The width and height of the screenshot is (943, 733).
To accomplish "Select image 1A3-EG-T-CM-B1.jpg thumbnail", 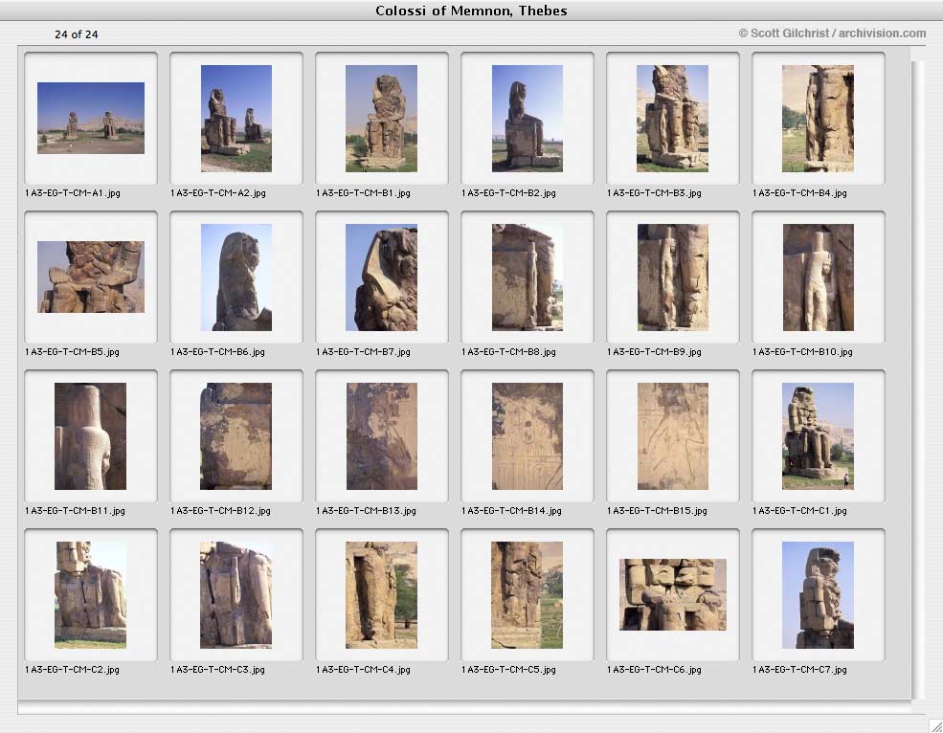I will 381,119.
